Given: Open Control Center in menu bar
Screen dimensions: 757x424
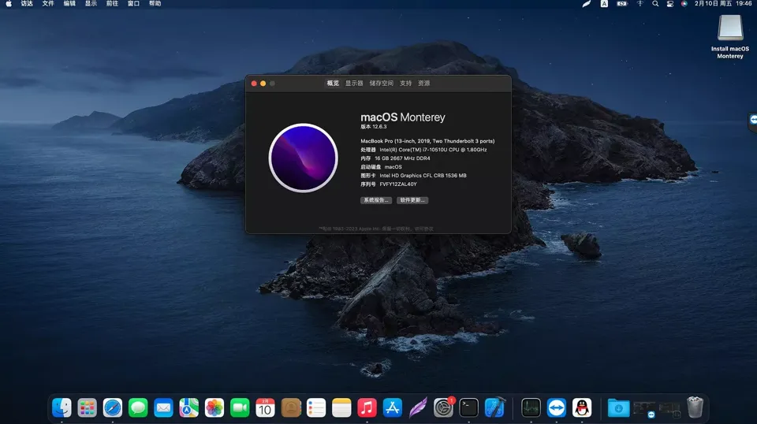Looking at the screenshot, I should [670, 4].
